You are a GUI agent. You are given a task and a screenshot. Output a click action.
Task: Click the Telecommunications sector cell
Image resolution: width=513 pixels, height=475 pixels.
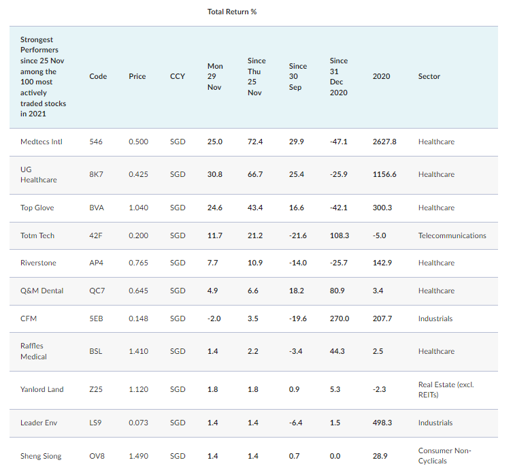point(452,235)
